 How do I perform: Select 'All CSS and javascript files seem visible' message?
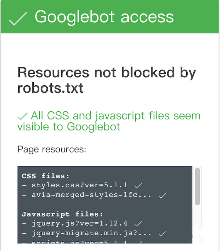(x=109, y=121)
